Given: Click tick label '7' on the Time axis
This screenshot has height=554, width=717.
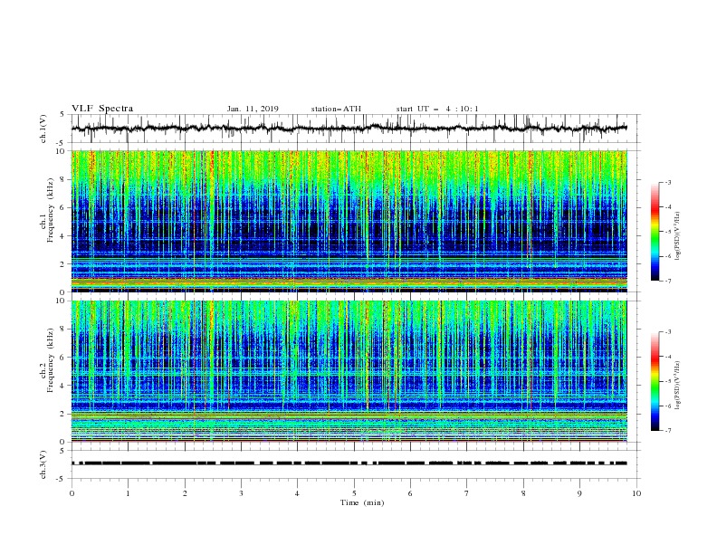Looking at the screenshot, I should click(467, 493).
